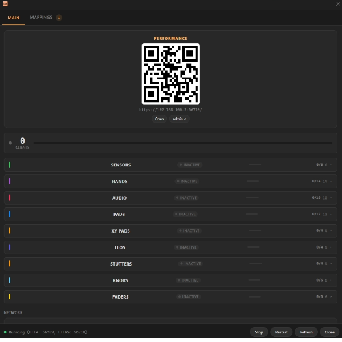Close the window with the X
The image size is (342, 342).
[x=338, y=4]
